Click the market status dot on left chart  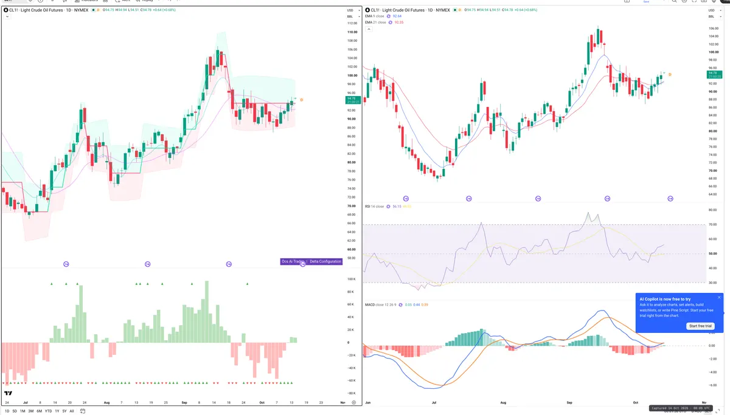(92, 10)
